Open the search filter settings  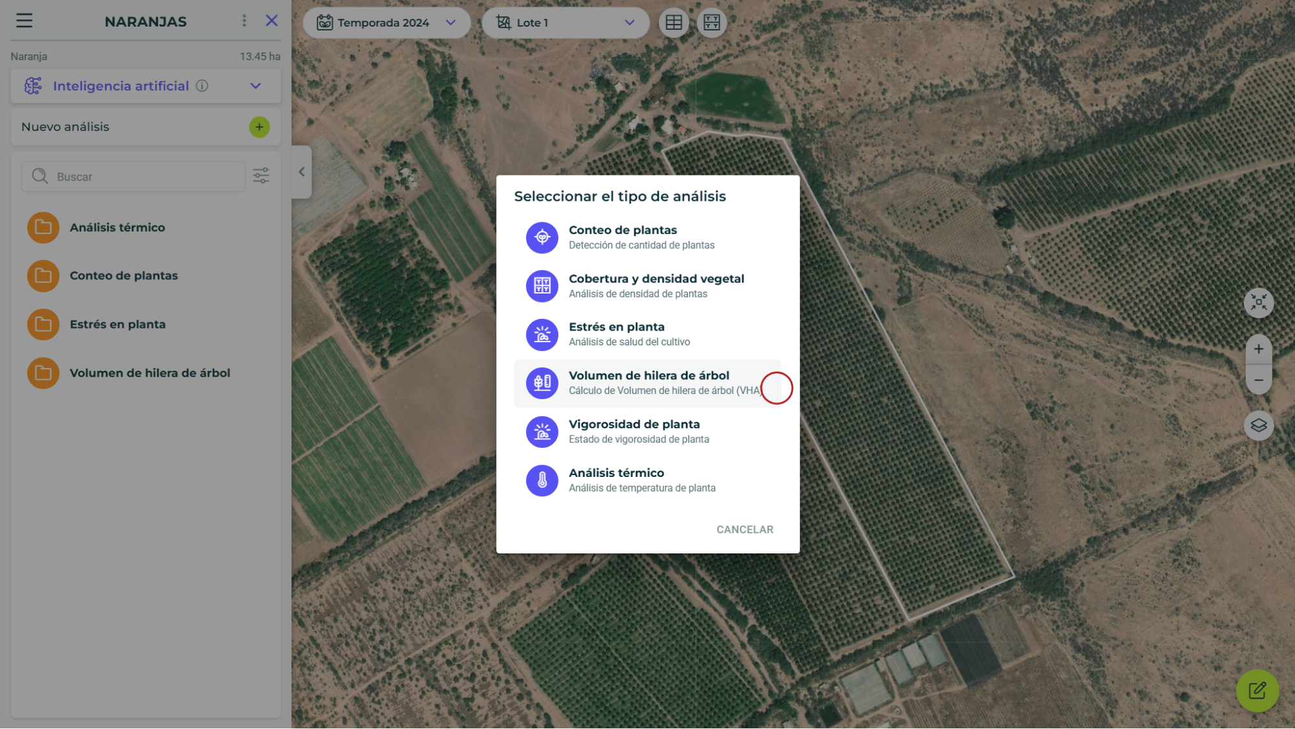(261, 176)
